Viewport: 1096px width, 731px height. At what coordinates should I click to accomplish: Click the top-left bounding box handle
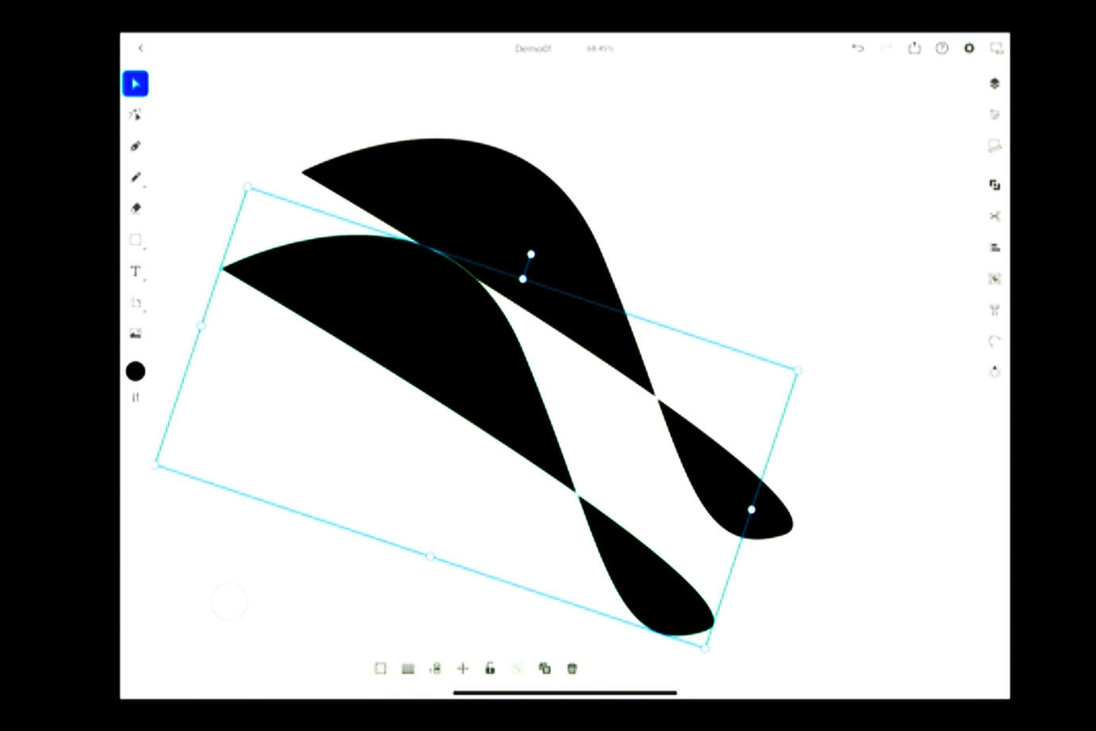click(248, 187)
